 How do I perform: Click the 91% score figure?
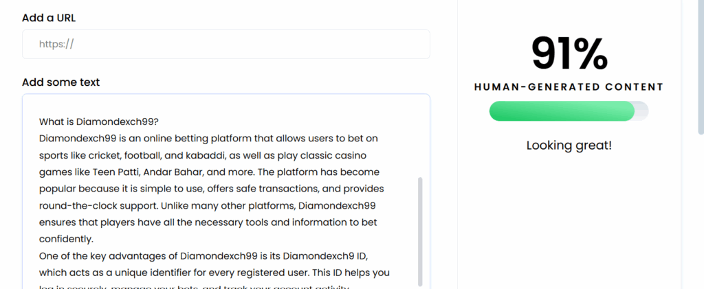(569, 54)
